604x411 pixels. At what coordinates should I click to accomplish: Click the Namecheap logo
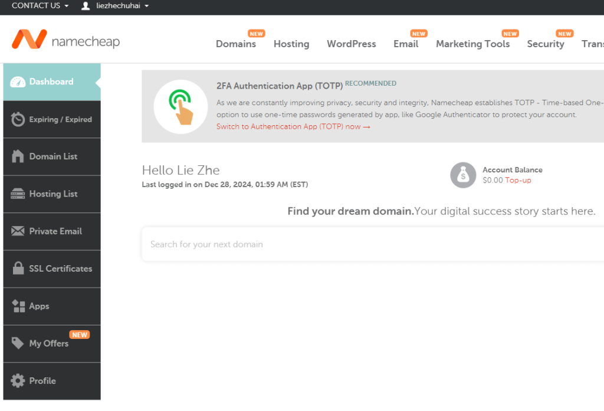(x=66, y=40)
